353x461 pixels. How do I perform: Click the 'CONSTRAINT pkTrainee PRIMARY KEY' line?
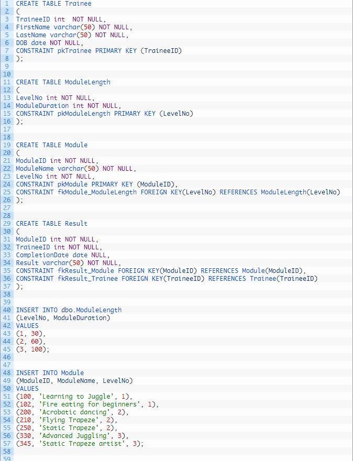coord(99,51)
